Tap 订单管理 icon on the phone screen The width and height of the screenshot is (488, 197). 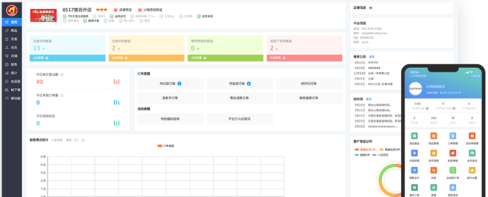click(453, 136)
